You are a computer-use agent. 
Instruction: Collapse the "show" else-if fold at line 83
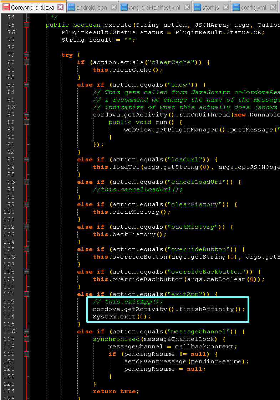26,84
